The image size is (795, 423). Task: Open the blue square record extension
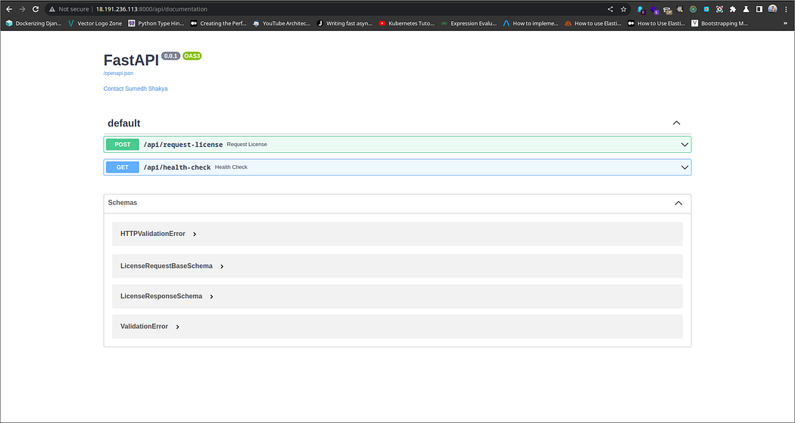pyautogui.click(x=706, y=9)
